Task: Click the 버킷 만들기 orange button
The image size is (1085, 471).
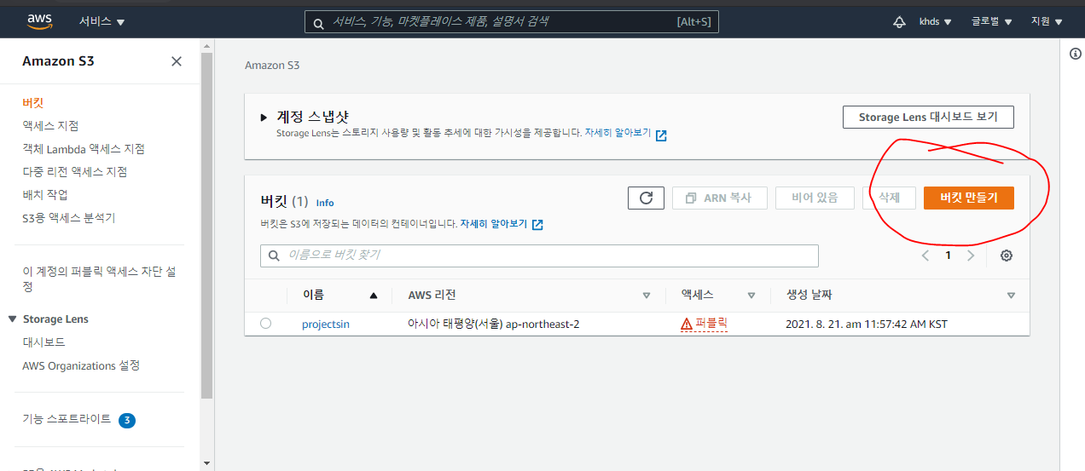Action: [x=968, y=198]
